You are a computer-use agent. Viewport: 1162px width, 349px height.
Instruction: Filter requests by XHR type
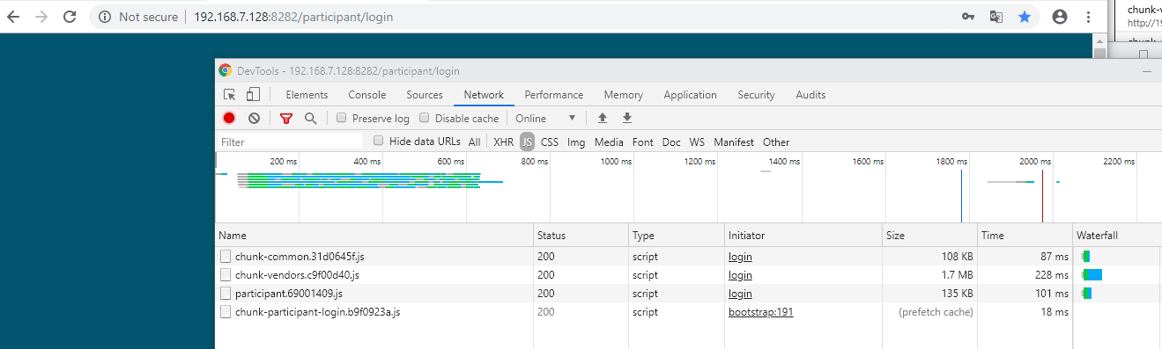click(x=504, y=142)
